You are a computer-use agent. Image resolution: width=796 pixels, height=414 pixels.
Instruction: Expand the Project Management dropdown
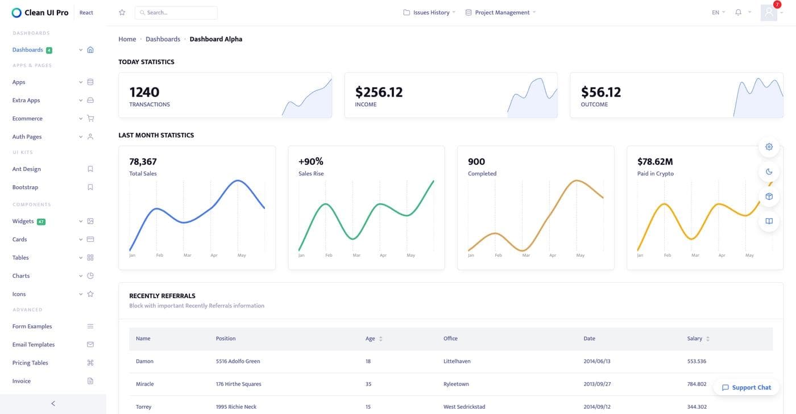501,12
